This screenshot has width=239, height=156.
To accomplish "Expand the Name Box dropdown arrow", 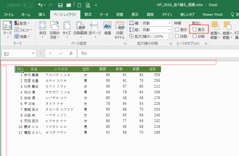I will click(33, 53).
